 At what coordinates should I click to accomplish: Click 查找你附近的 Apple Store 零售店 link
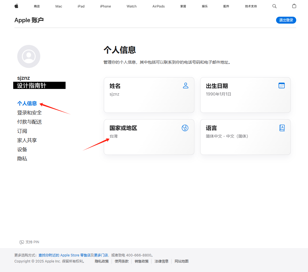pyautogui.click(x=64, y=255)
